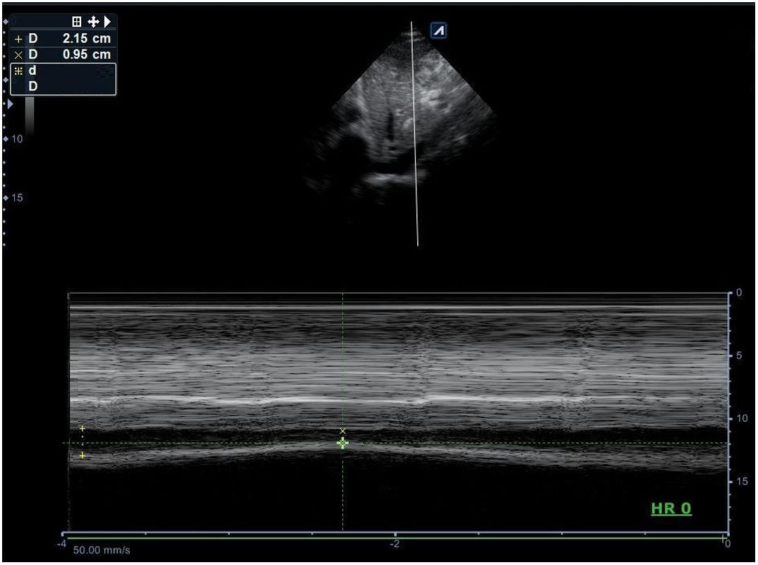
Task: Click the active lowercase d measurement entry
Action: (63, 71)
